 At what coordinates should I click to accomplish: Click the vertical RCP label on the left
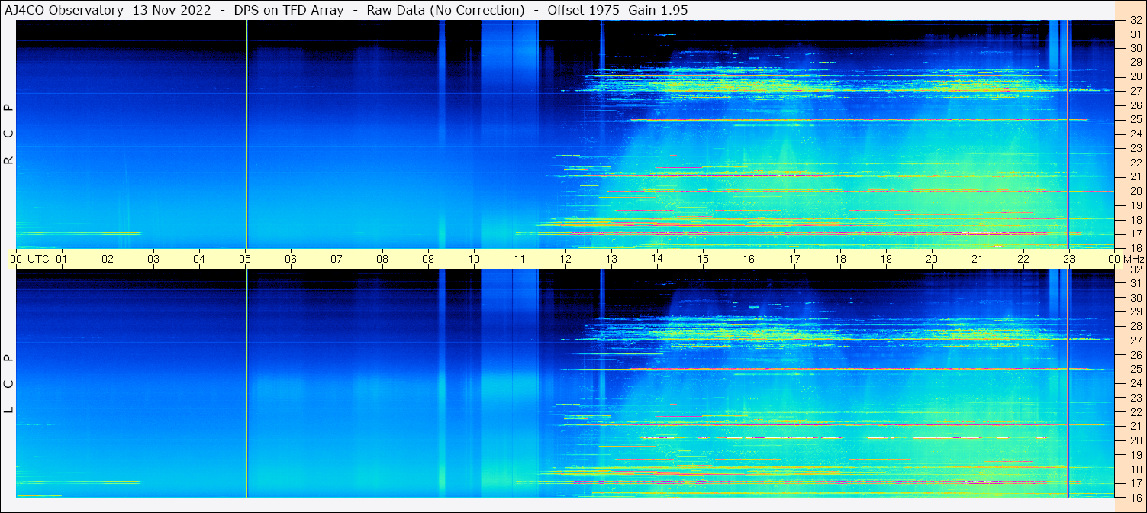click(9, 134)
